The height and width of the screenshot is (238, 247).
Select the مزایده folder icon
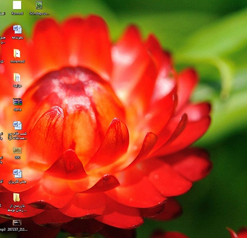[17, 77]
